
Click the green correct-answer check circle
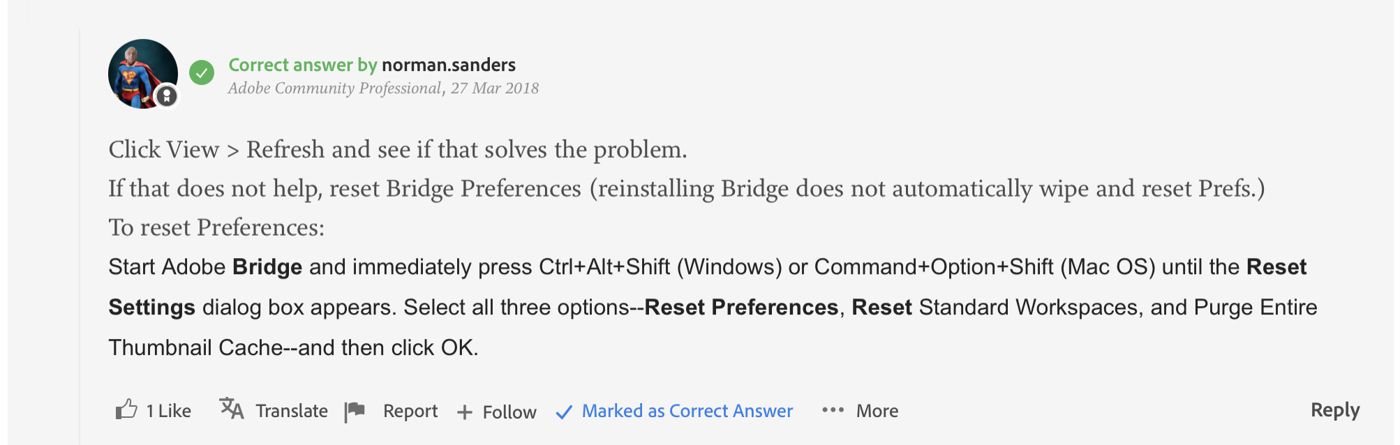tap(202, 73)
